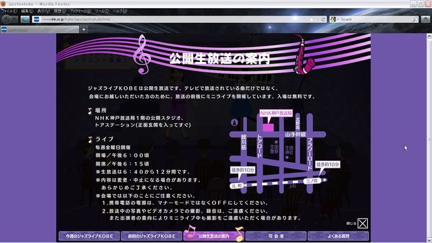Screen dimensions: 432x243
Task: Click the magnifier search icon in Google box
Action: coord(414,20)
